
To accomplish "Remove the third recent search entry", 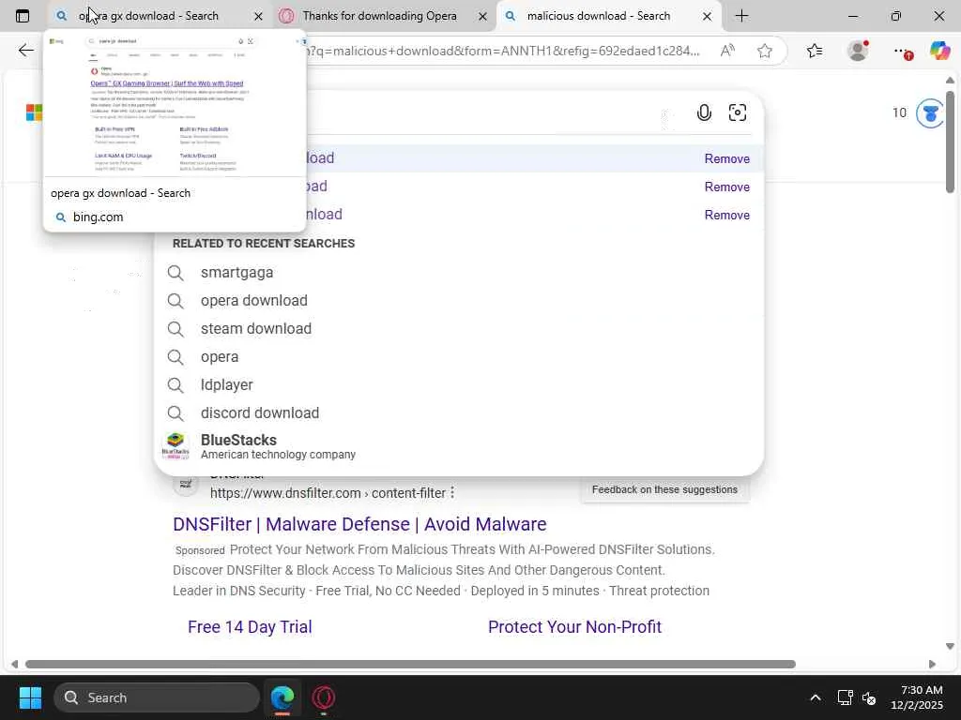I will pos(727,215).
